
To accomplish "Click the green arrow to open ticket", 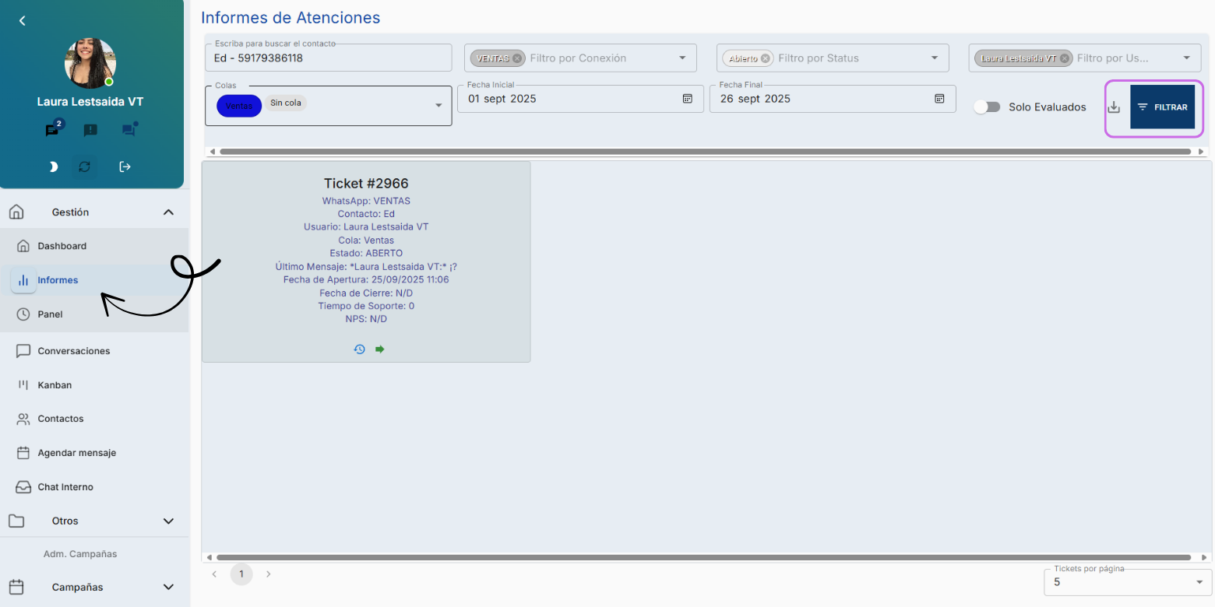I will (x=380, y=349).
